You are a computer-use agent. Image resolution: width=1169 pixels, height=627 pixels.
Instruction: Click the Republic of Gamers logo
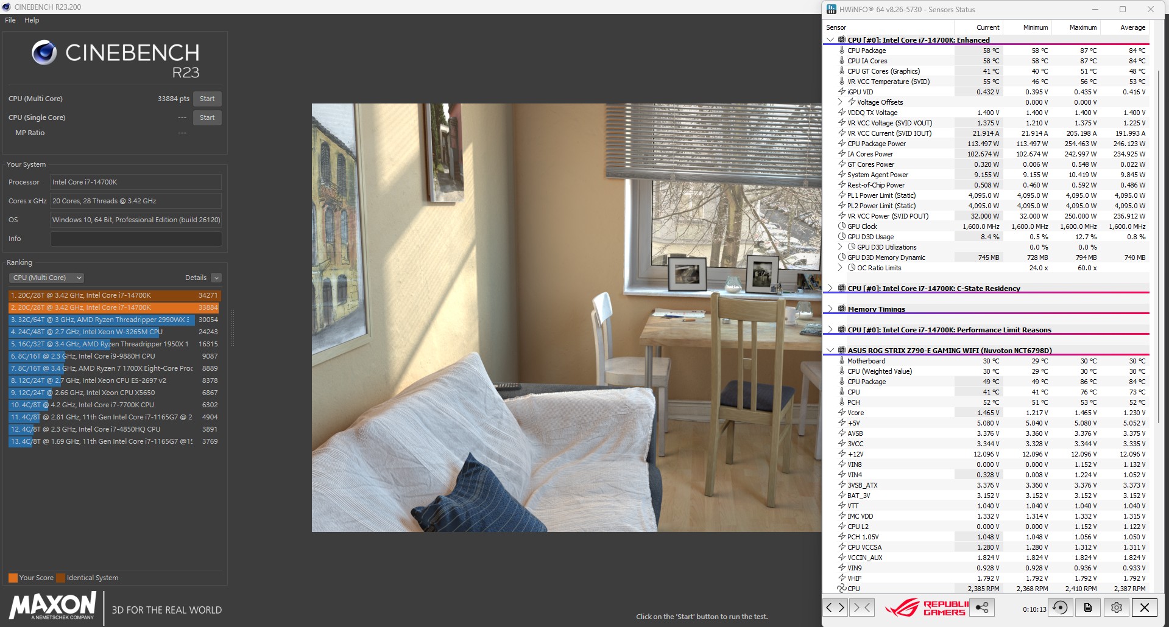click(x=926, y=608)
